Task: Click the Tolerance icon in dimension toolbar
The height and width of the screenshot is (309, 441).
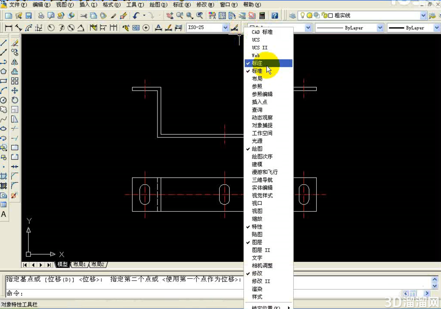Action: click(x=136, y=28)
